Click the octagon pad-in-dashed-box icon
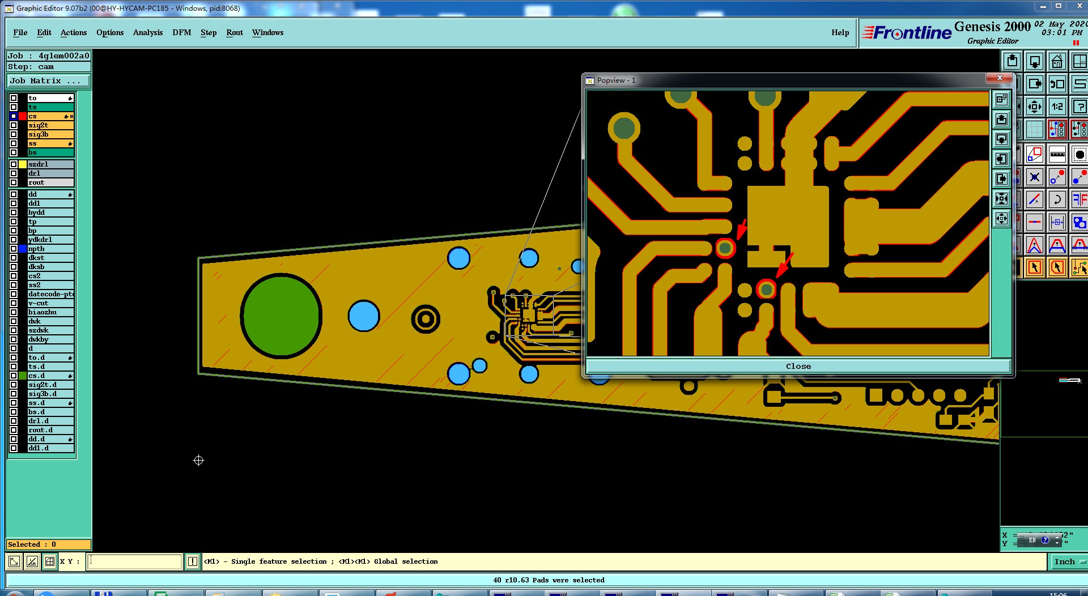This screenshot has width=1088, height=596. (x=1079, y=154)
